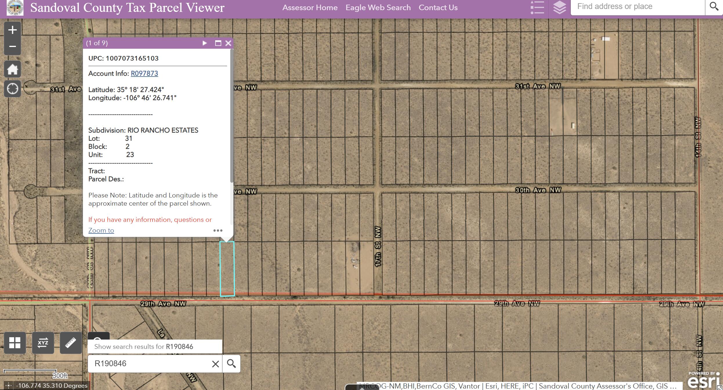
Task: Find my location on the map
Action: point(12,88)
